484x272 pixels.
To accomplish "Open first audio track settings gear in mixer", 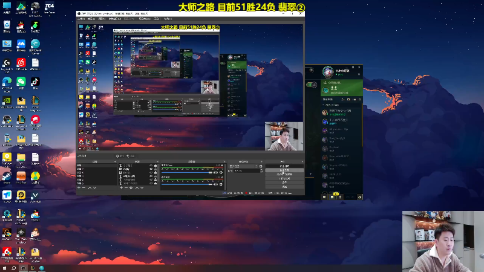I will [221, 172].
